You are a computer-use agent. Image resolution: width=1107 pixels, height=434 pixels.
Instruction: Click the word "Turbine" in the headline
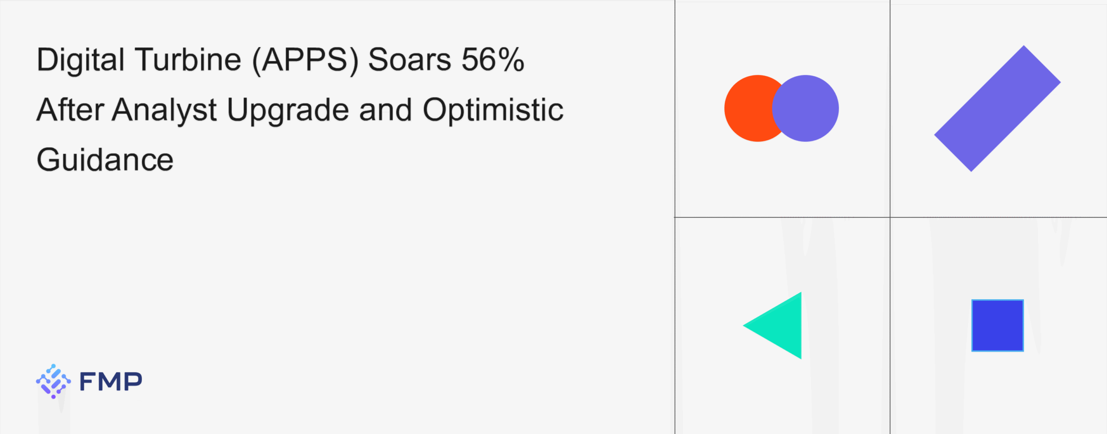[188, 60]
